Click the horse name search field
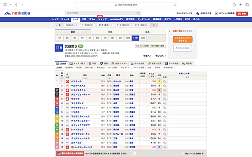Screen dimensions: 252x157 coord(101,13)
